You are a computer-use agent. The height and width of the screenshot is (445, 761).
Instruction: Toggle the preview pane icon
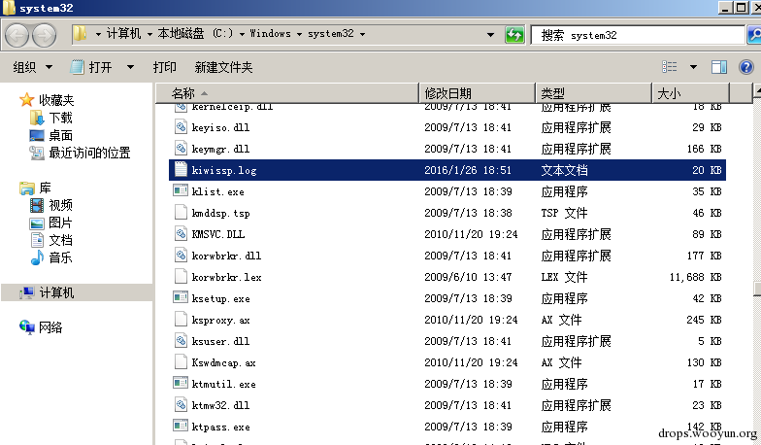[x=718, y=67]
